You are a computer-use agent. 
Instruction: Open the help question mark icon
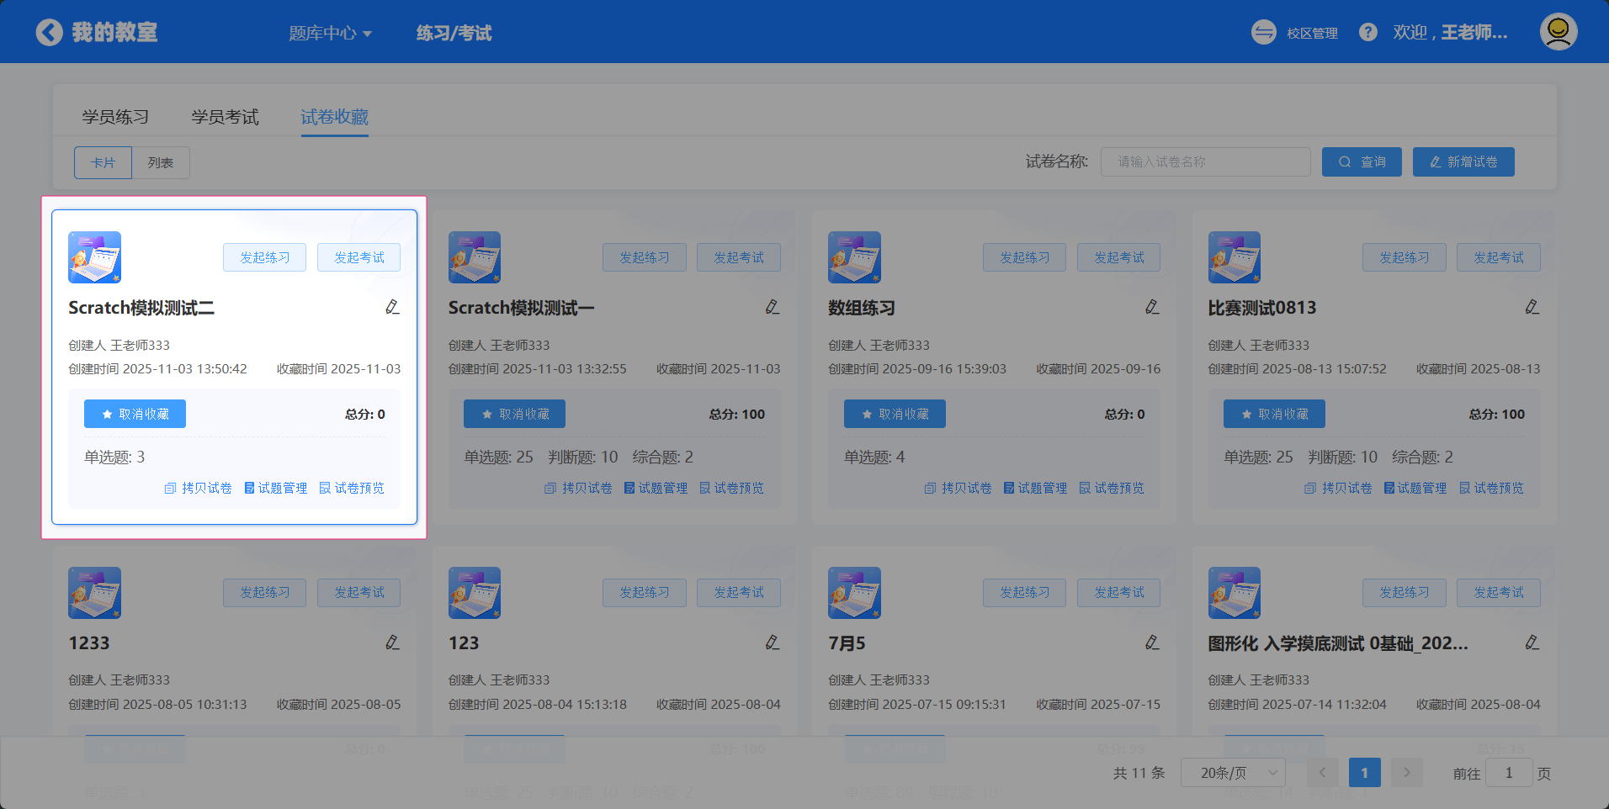pyautogui.click(x=1368, y=33)
